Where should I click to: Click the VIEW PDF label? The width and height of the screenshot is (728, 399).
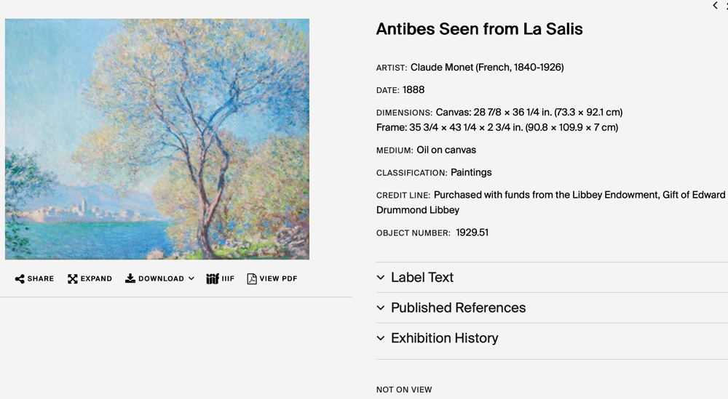click(x=278, y=279)
